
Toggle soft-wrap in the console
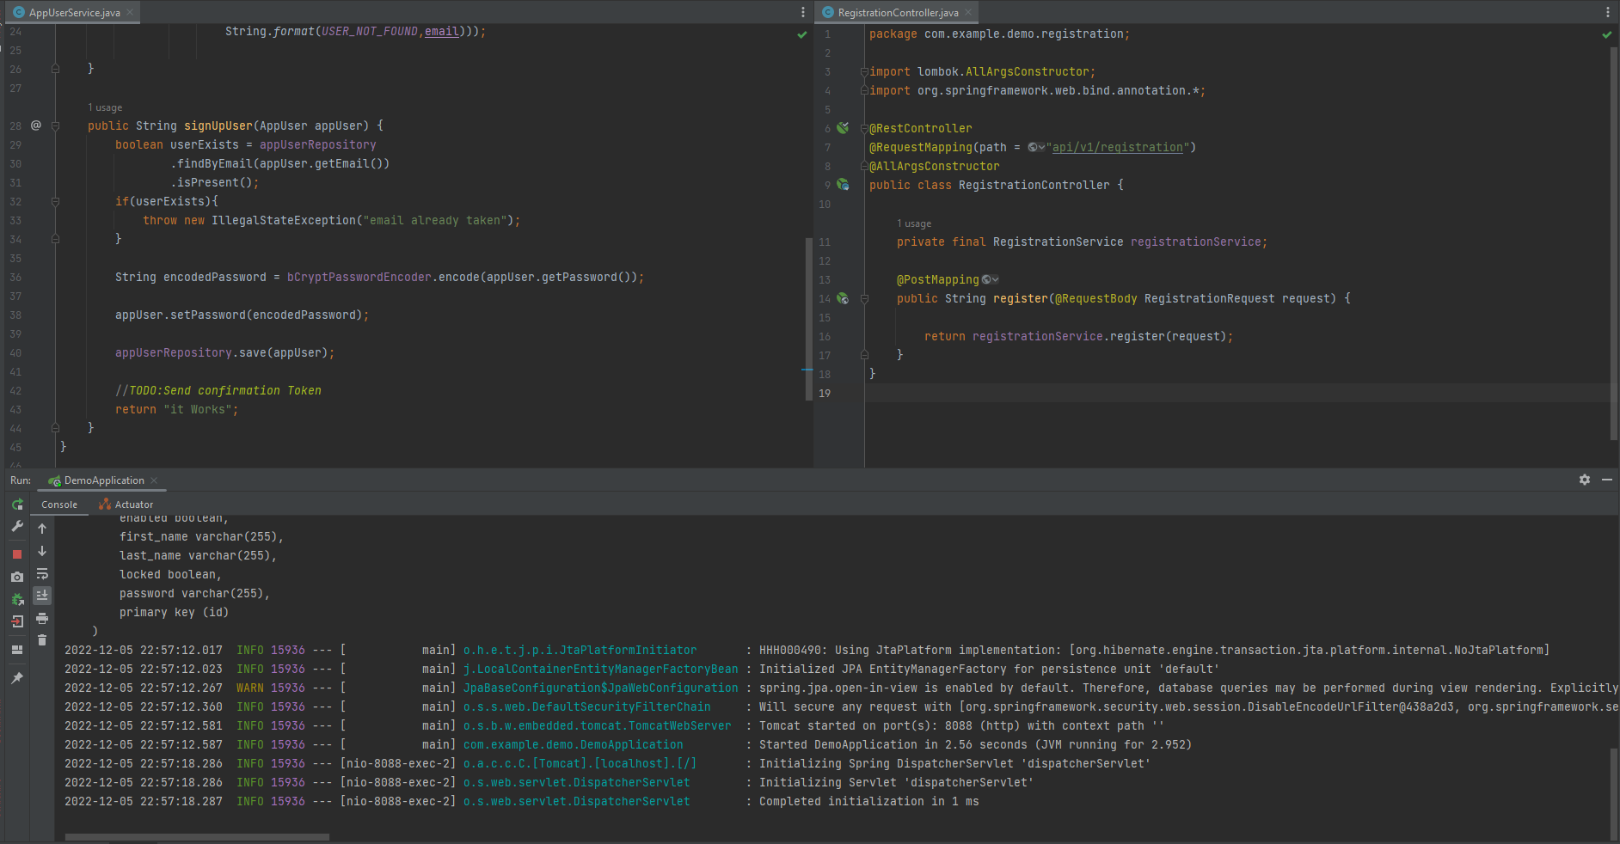(x=42, y=573)
